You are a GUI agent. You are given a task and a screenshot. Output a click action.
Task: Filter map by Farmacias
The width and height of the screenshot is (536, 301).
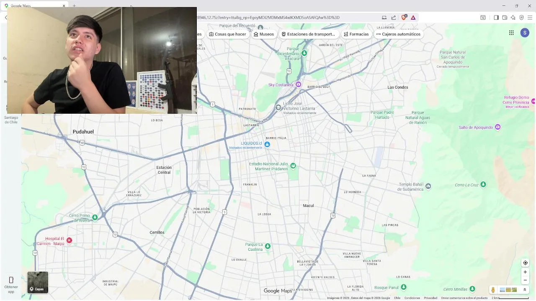click(356, 34)
